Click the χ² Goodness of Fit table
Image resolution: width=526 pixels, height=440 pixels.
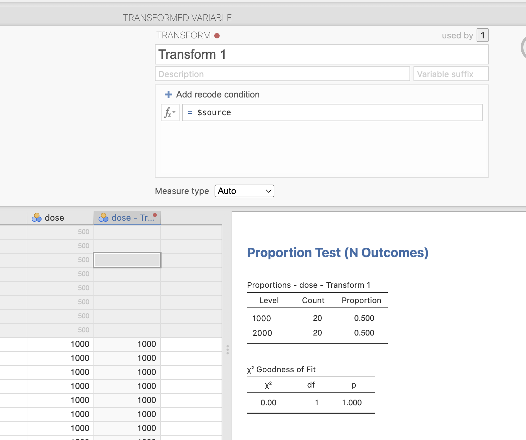[x=311, y=394]
